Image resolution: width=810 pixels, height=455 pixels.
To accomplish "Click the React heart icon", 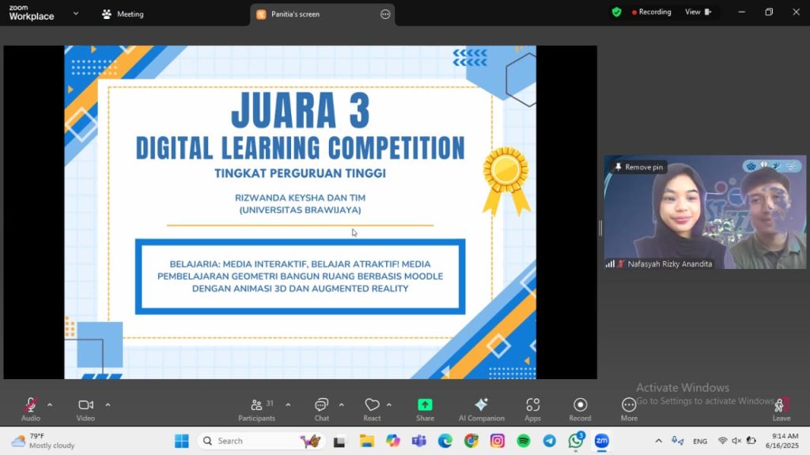I will [372, 406].
